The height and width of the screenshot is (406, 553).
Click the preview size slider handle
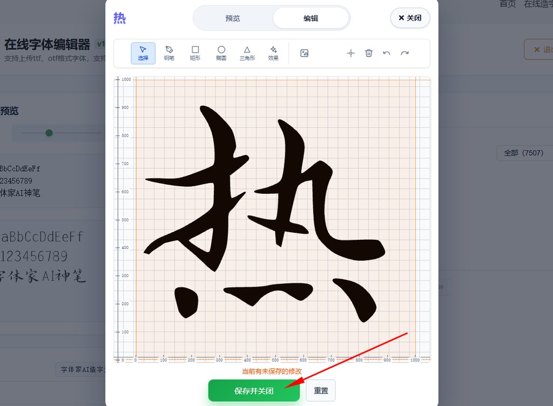(x=49, y=133)
